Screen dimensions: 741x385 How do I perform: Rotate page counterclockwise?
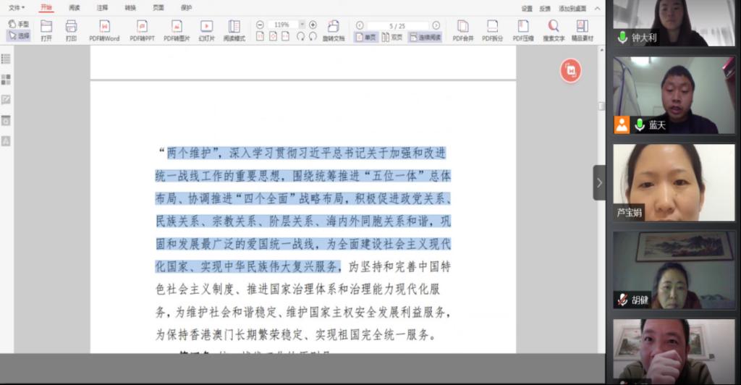pos(300,36)
